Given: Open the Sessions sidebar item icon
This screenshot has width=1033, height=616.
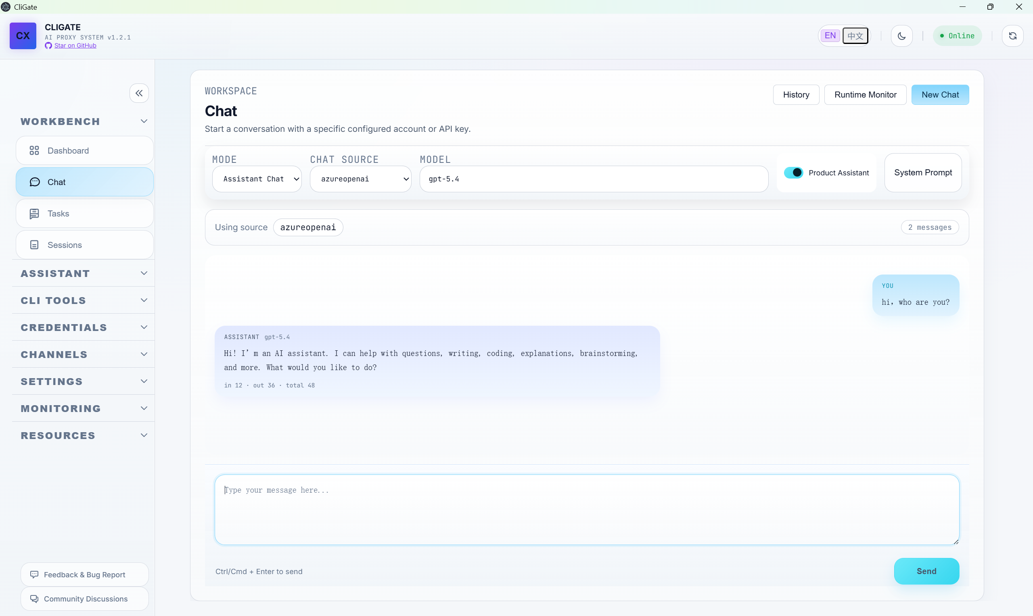Looking at the screenshot, I should [34, 245].
